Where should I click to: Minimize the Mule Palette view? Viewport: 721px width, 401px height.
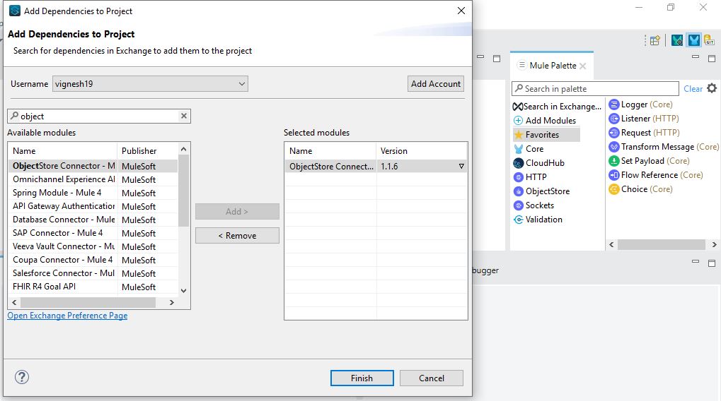(x=696, y=57)
